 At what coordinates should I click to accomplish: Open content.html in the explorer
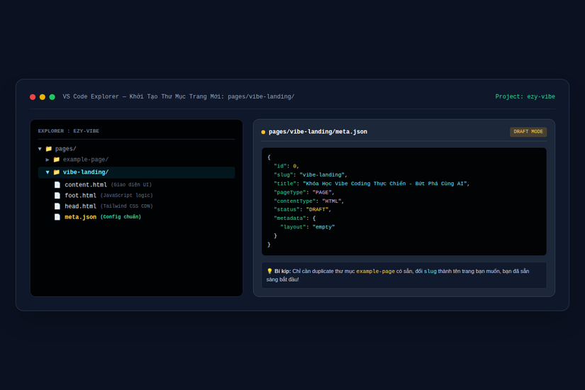(x=86, y=185)
